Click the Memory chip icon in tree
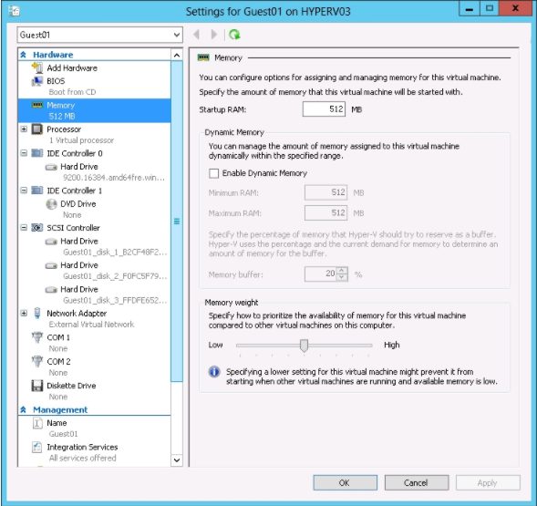The width and height of the screenshot is (537, 506). 37,105
